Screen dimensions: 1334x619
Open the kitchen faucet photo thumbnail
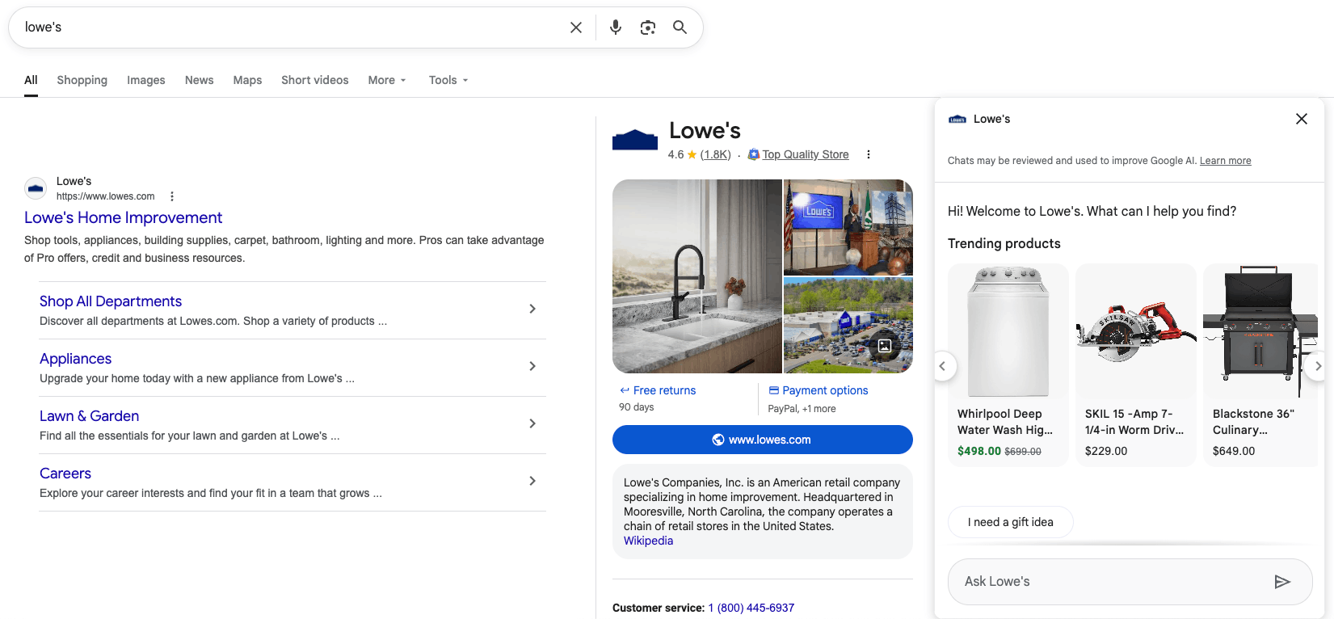coord(696,276)
